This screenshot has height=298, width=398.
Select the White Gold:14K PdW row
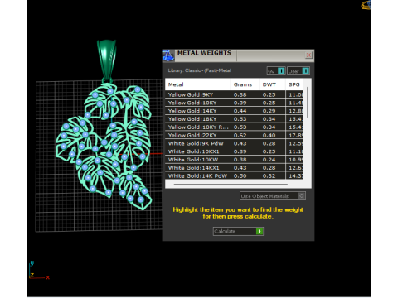coord(234,175)
